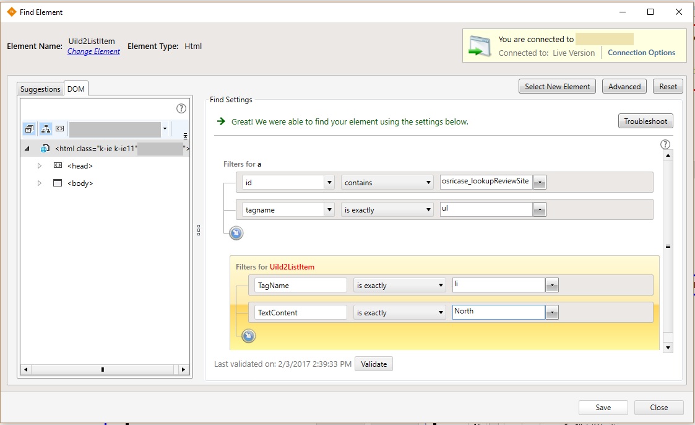Click the window icon next to body node
Screen dimensions: 695x425
click(58, 183)
